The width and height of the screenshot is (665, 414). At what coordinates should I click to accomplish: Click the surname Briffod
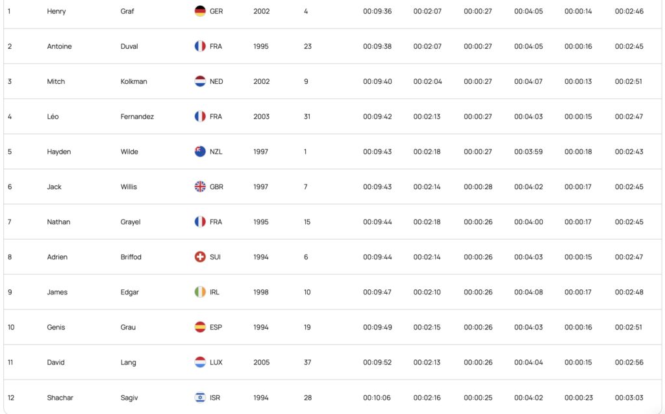click(x=131, y=257)
